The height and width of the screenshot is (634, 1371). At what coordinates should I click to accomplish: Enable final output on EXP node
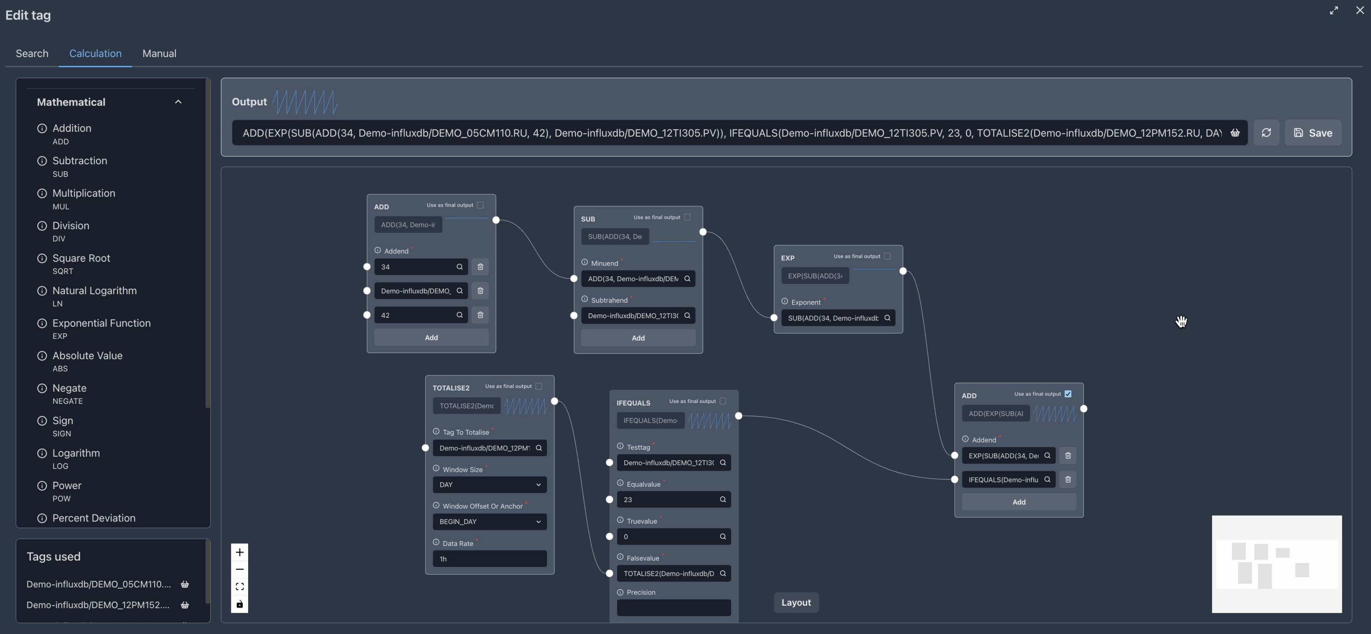coord(887,256)
